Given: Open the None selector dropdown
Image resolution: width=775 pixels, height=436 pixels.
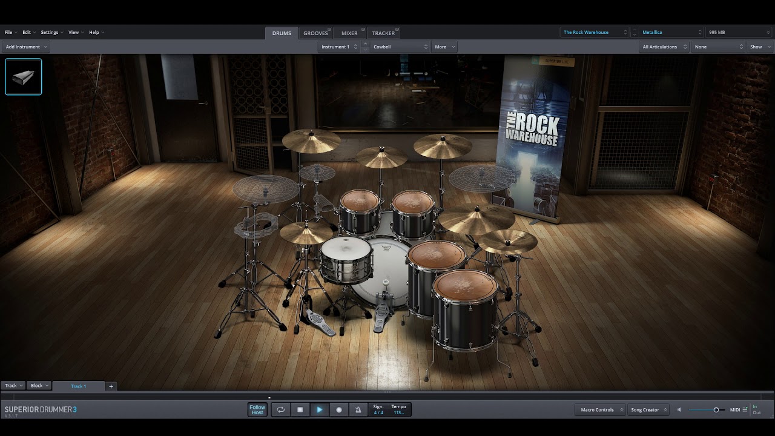Looking at the screenshot, I should pyautogui.click(x=719, y=47).
